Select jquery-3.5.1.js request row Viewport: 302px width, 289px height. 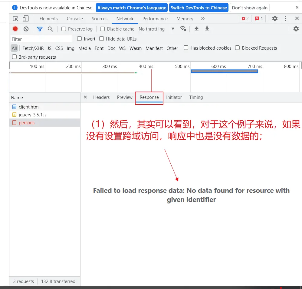pyautogui.click(x=45, y=115)
